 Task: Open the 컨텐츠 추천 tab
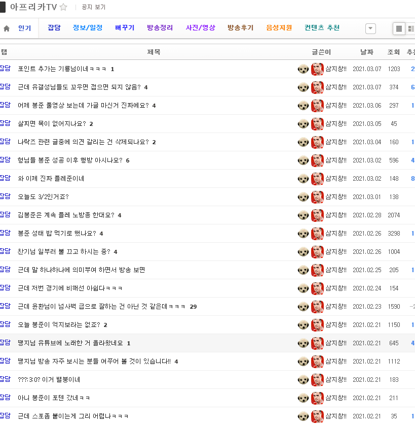[322, 27]
